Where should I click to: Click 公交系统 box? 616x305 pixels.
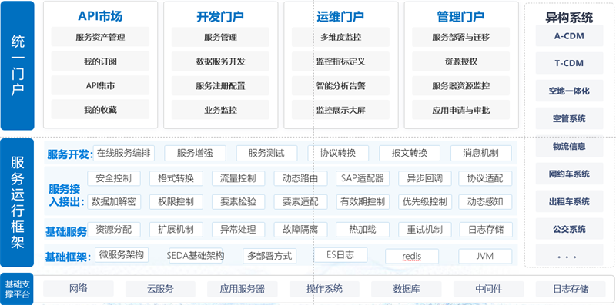[569, 229]
